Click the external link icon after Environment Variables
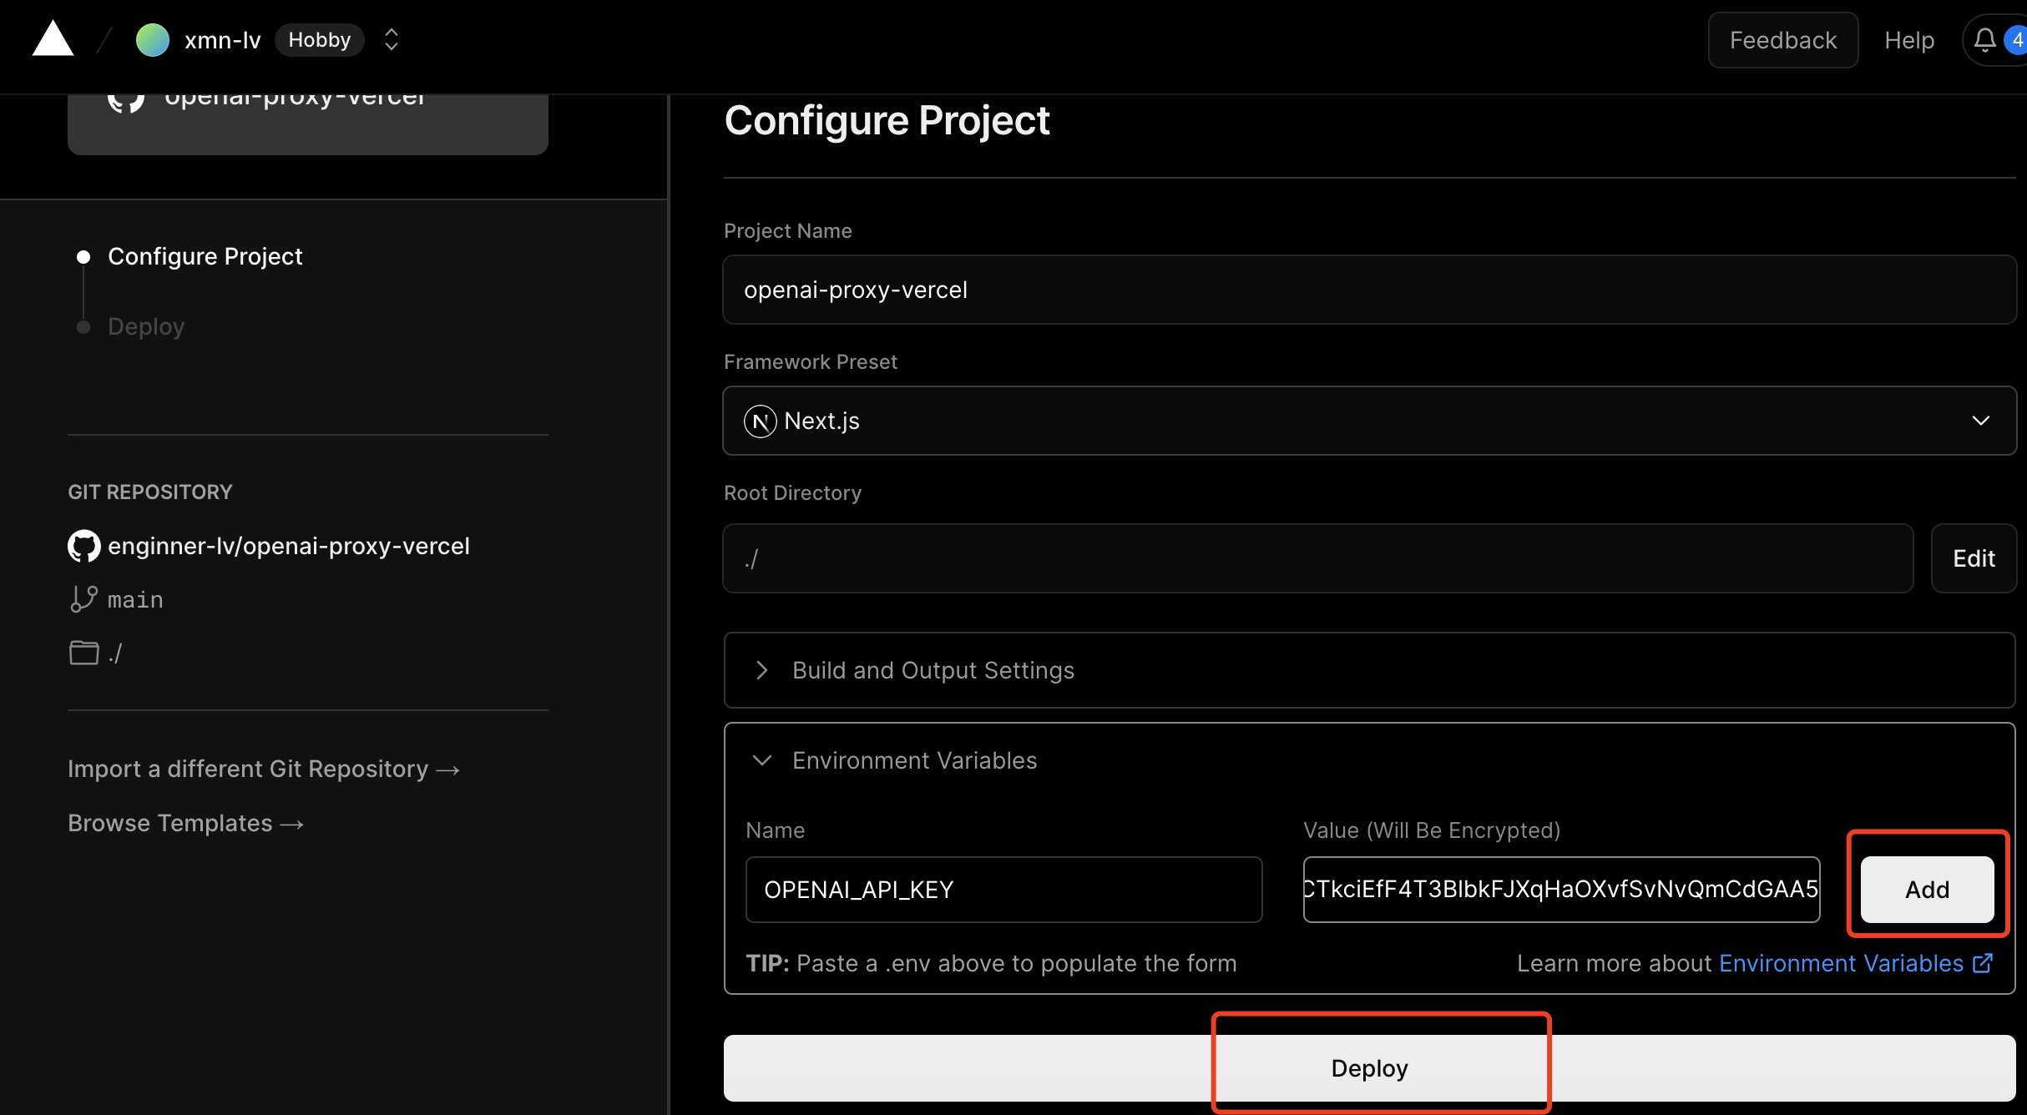This screenshot has height=1115, width=2027. tap(1982, 963)
